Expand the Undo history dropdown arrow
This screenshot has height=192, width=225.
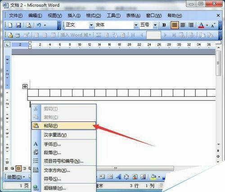[45, 25]
